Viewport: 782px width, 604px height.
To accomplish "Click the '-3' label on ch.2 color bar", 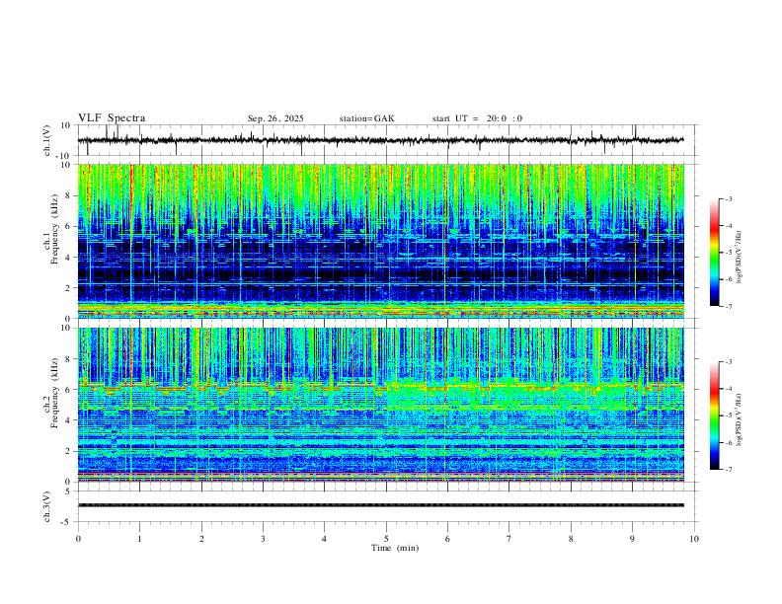I will point(729,362).
